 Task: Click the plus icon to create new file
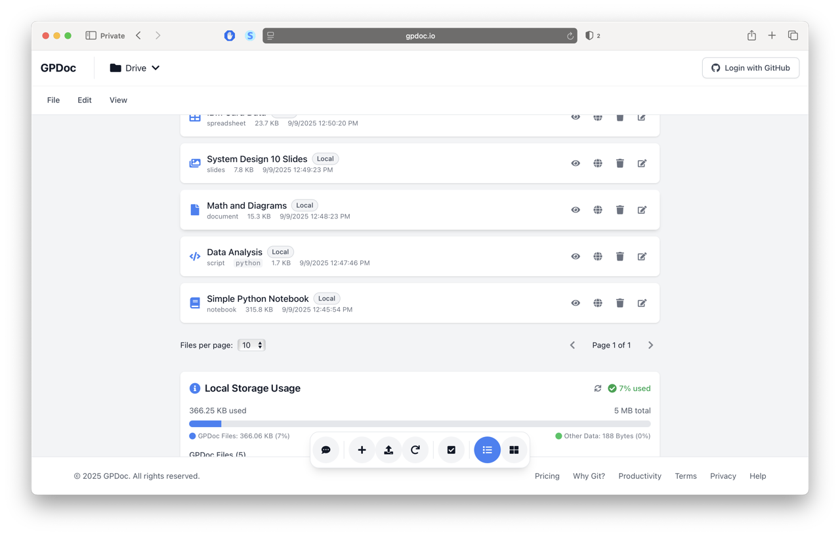[x=362, y=450]
